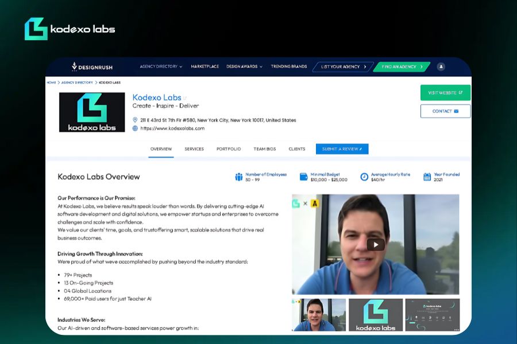Click the Kodexo Labs agency profile logo
The image size is (517, 344).
(92, 112)
